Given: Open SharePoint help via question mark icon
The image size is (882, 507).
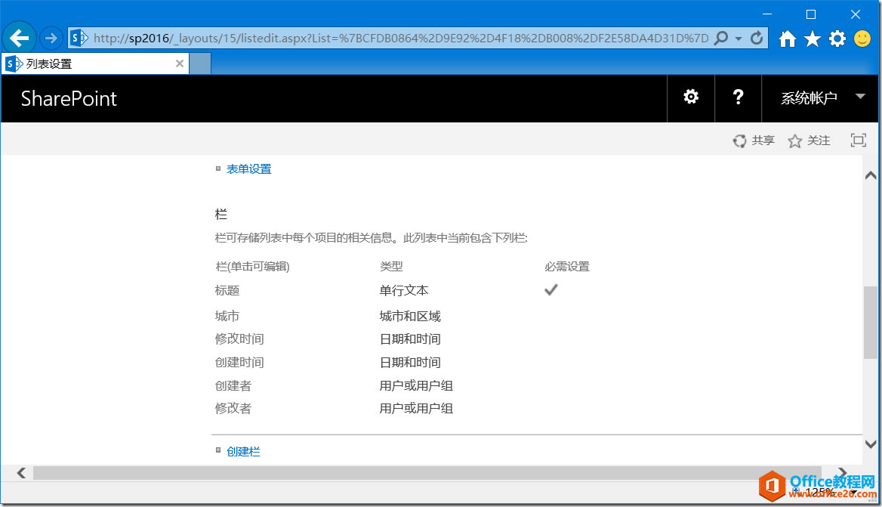Looking at the screenshot, I should (738, 98).
